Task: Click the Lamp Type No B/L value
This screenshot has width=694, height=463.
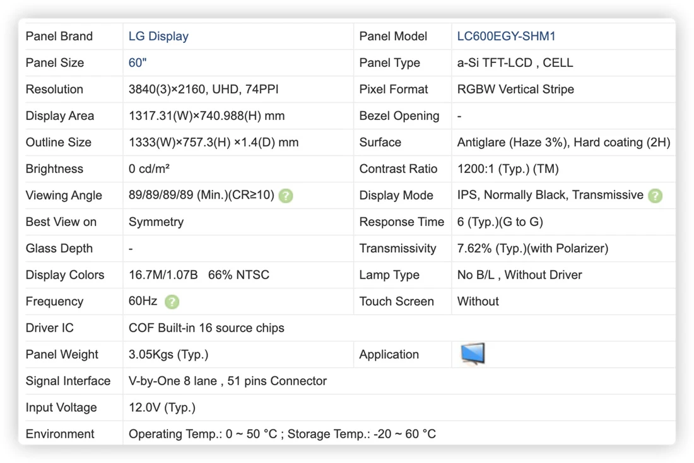Action: click(x=519, y=275)
